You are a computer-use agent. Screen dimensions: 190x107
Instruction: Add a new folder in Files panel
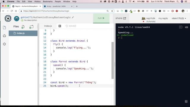31,27
